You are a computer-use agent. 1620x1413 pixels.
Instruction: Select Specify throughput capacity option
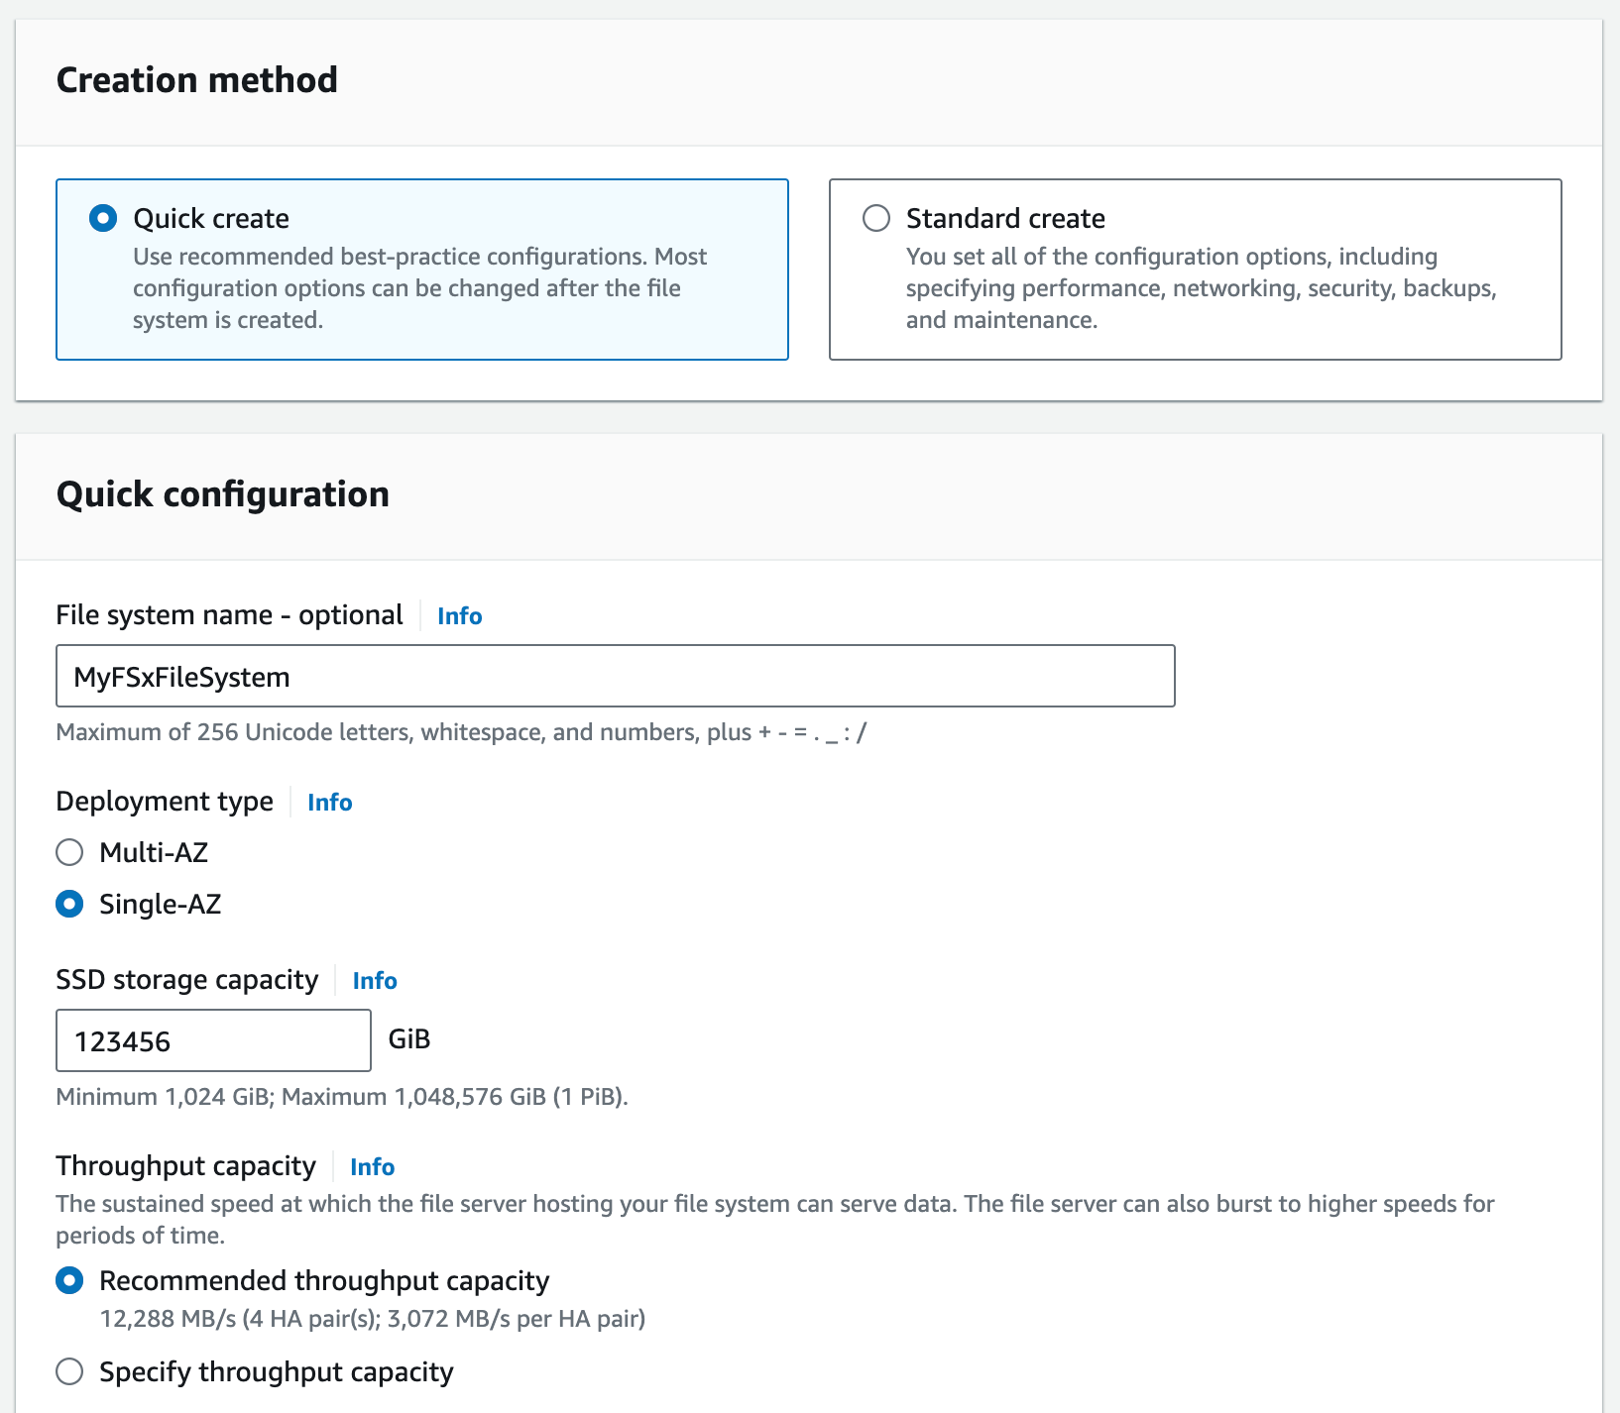click(x=69, y=1371)
